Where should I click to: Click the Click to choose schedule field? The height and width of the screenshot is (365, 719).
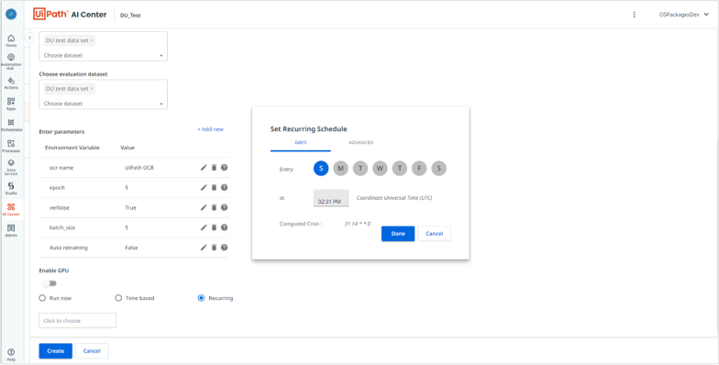(77, 321)
